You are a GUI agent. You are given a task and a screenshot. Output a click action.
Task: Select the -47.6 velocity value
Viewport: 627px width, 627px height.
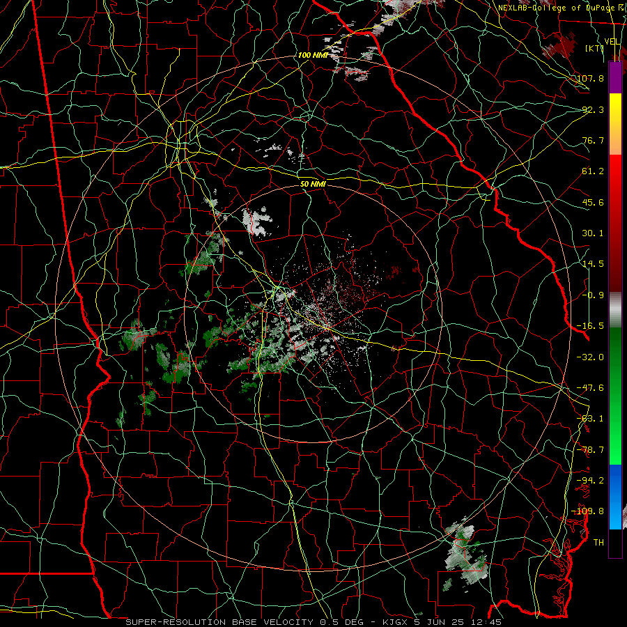pyautogui.click(x=591, y=388)
